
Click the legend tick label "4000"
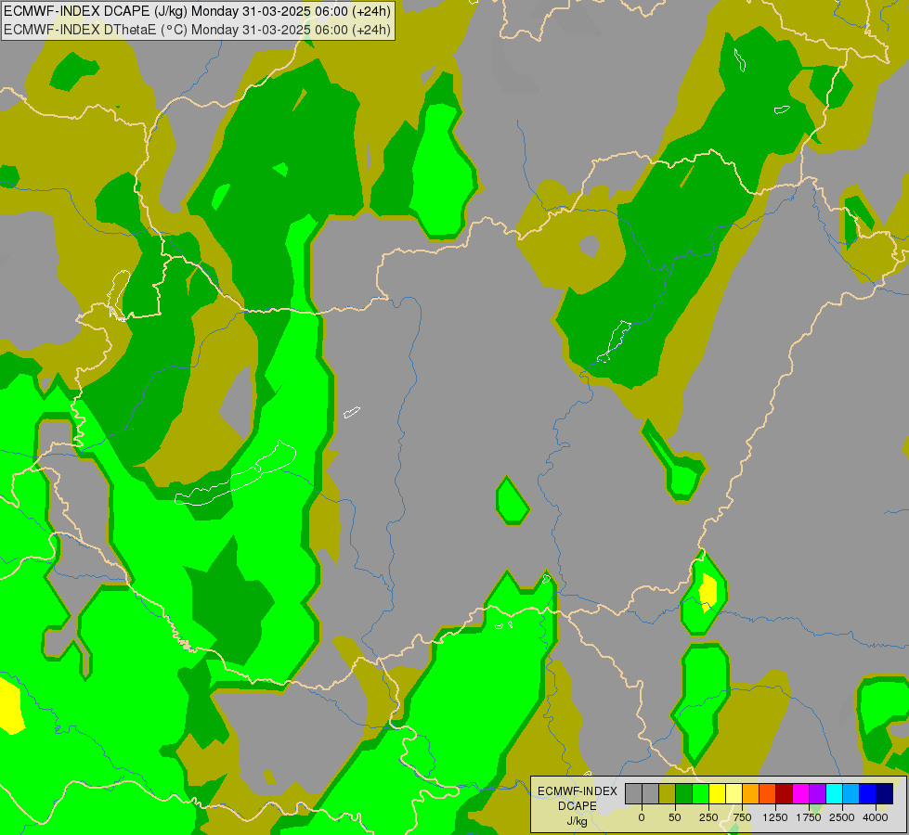(876, 817)
